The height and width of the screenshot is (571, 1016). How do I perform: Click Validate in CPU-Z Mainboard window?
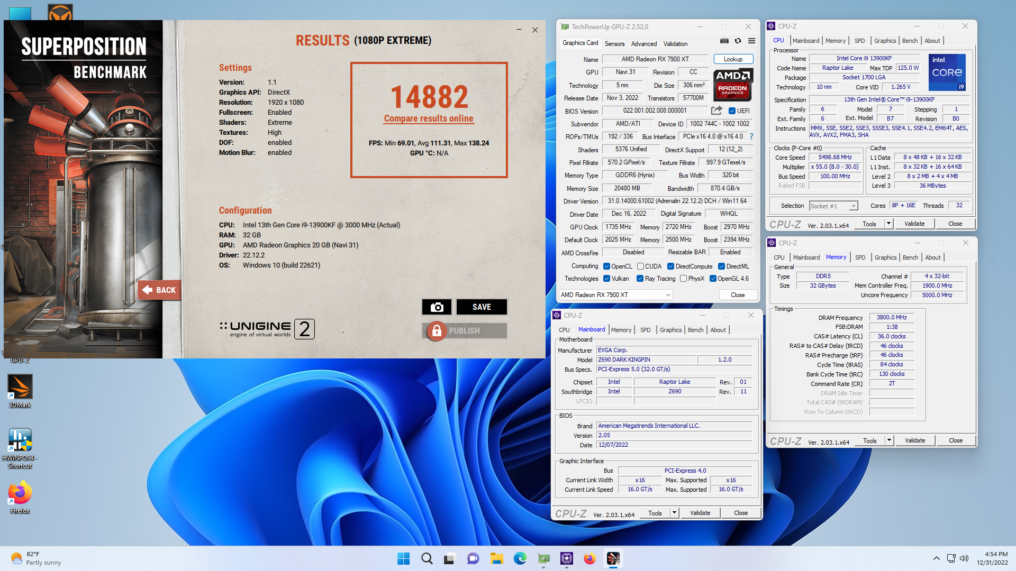pos(700,513)
